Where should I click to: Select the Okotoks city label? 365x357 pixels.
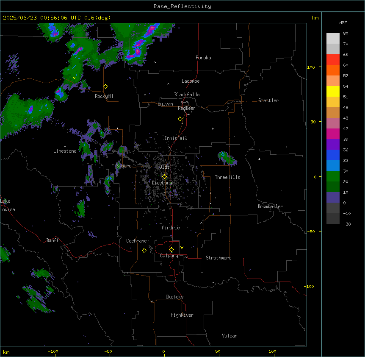click(174, 297)
